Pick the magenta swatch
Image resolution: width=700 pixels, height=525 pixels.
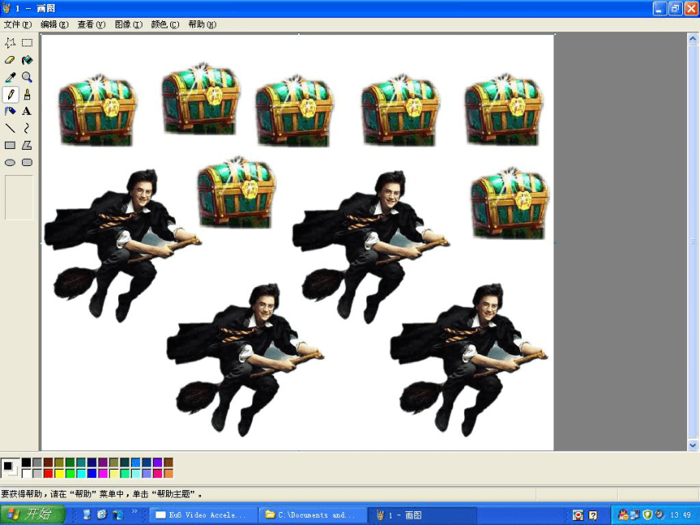click(x=103, y=473)
